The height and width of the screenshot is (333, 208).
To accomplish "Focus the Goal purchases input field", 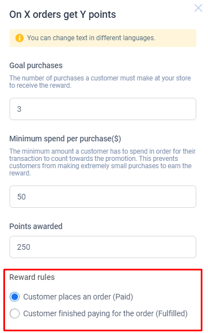I will point(103,109).
